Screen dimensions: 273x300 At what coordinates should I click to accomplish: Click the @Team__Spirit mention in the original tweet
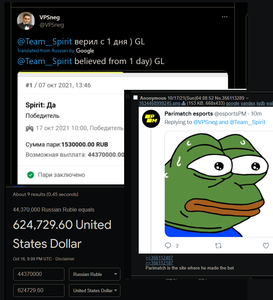point(45,42)
